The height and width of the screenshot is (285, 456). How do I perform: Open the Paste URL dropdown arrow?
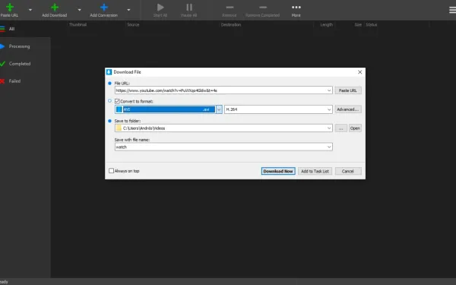coord(30,10)
